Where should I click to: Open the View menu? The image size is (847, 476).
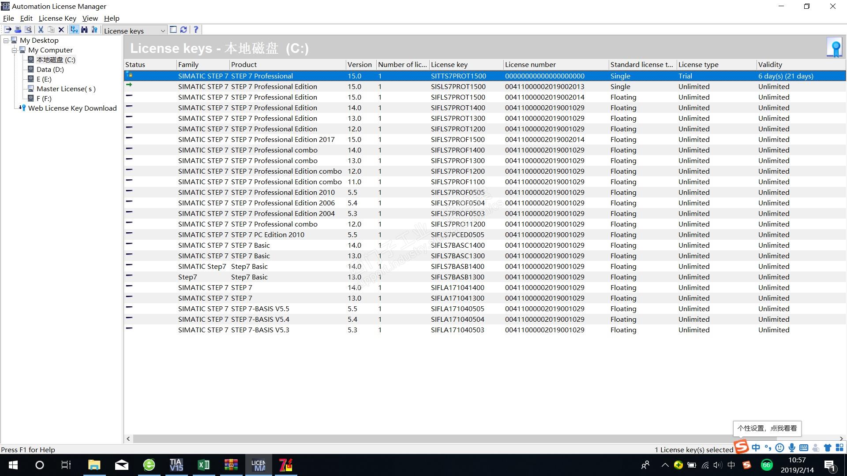pos(90,18)
